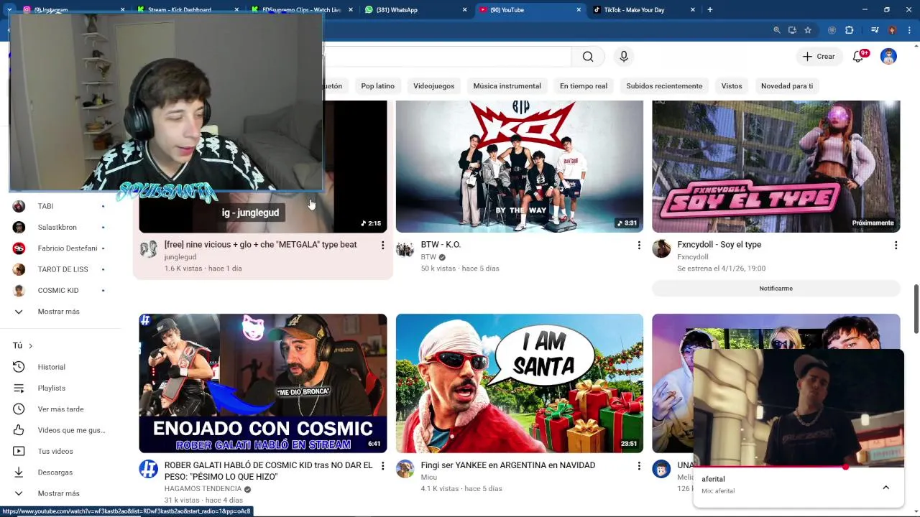The height and width of the screenshot is (517, 920).
Task: Open the HAGAMOS TENDENCIA channel avatar
Action: 148,470
